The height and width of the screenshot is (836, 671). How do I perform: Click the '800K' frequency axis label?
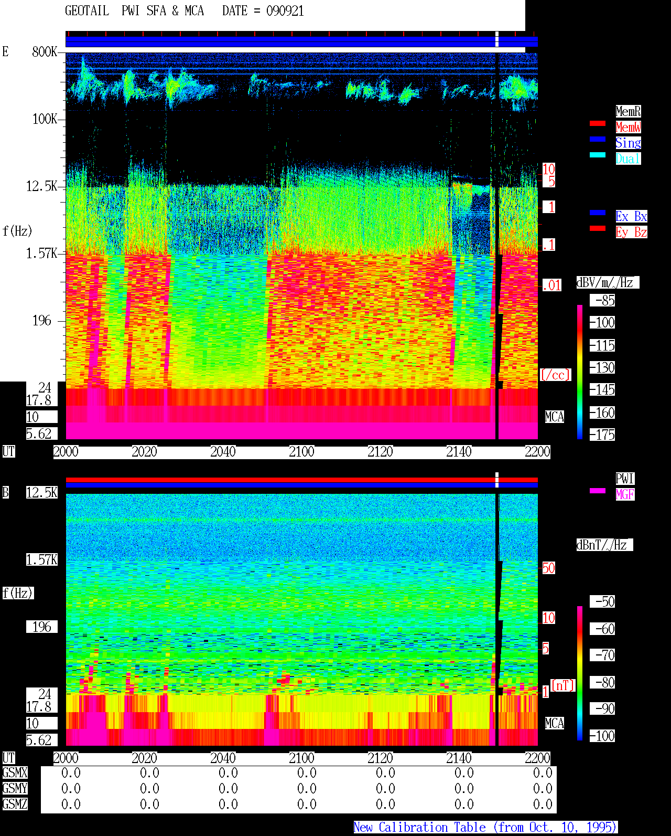[45, 51]
